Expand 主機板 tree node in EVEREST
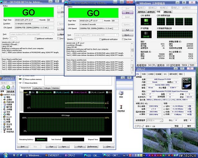The width and height of the screenshot is (198, 158). coord(2,100)
